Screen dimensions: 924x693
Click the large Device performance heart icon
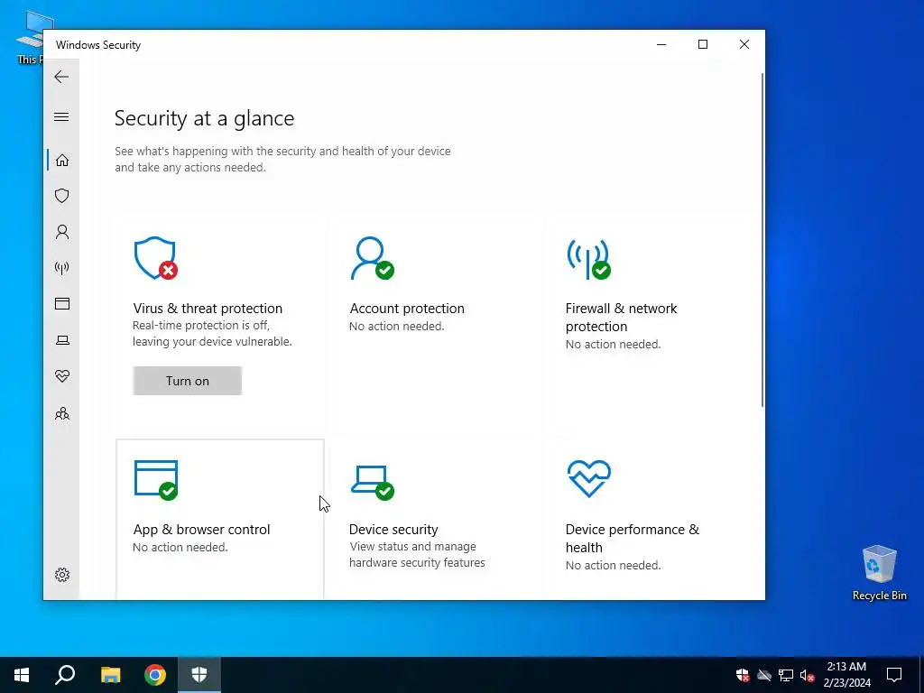(588, 478)
